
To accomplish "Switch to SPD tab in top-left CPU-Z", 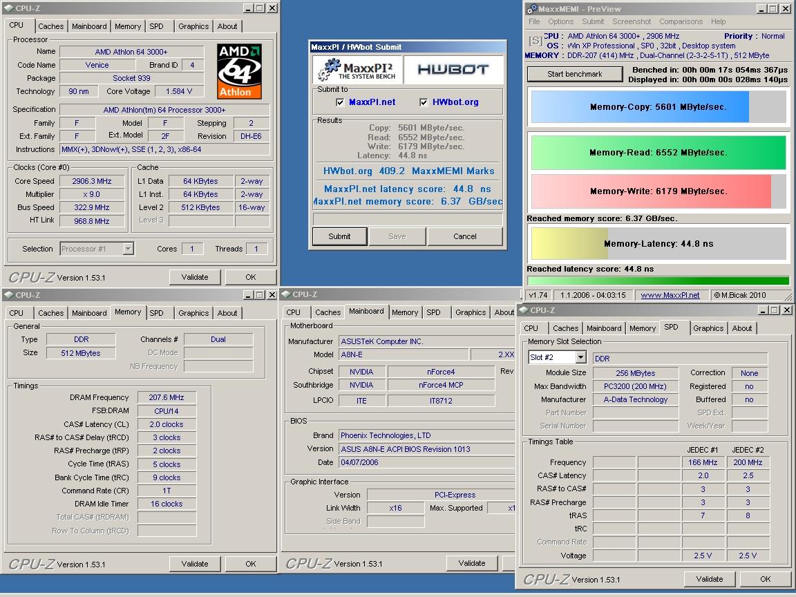I will 156,26.
